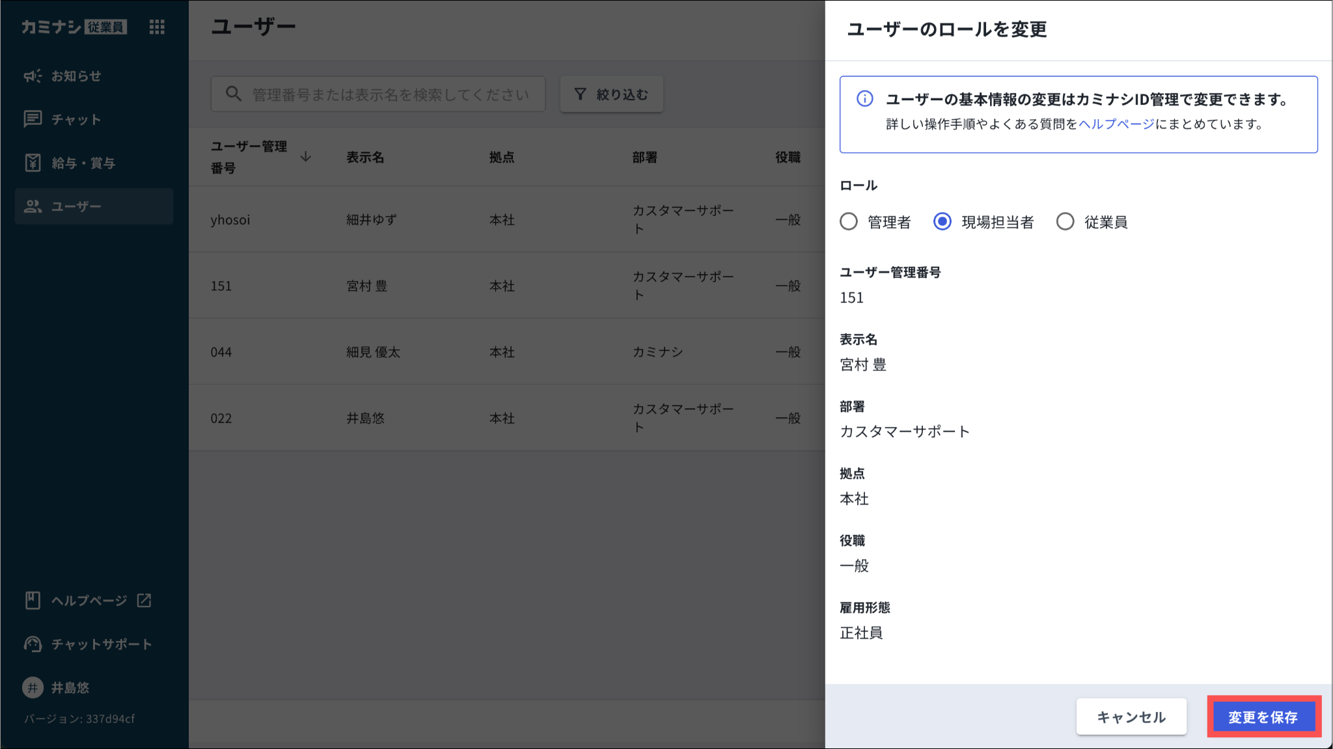Click the info icon in the notice box
1333x749 pixels.
click(864, 99)
